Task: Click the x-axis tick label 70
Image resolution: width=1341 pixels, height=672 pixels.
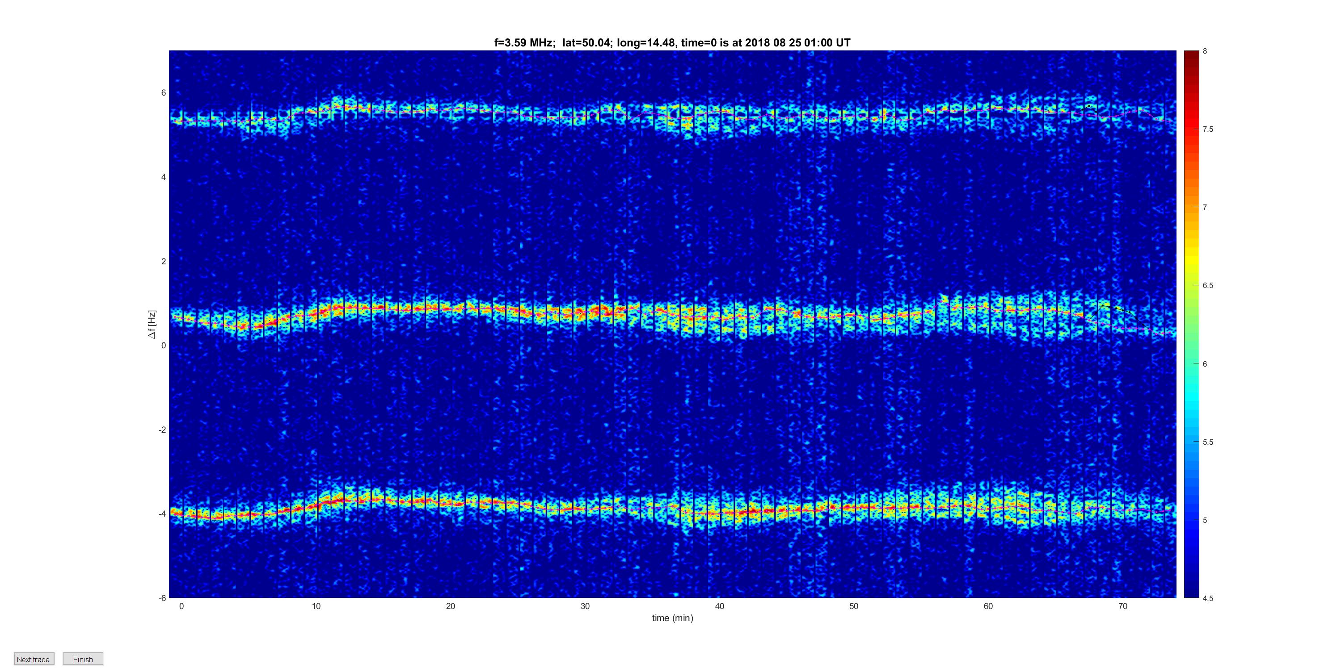Action: [x=1123, y=606]
